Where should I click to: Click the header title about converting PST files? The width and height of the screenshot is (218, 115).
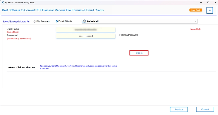tap(53, 10)
